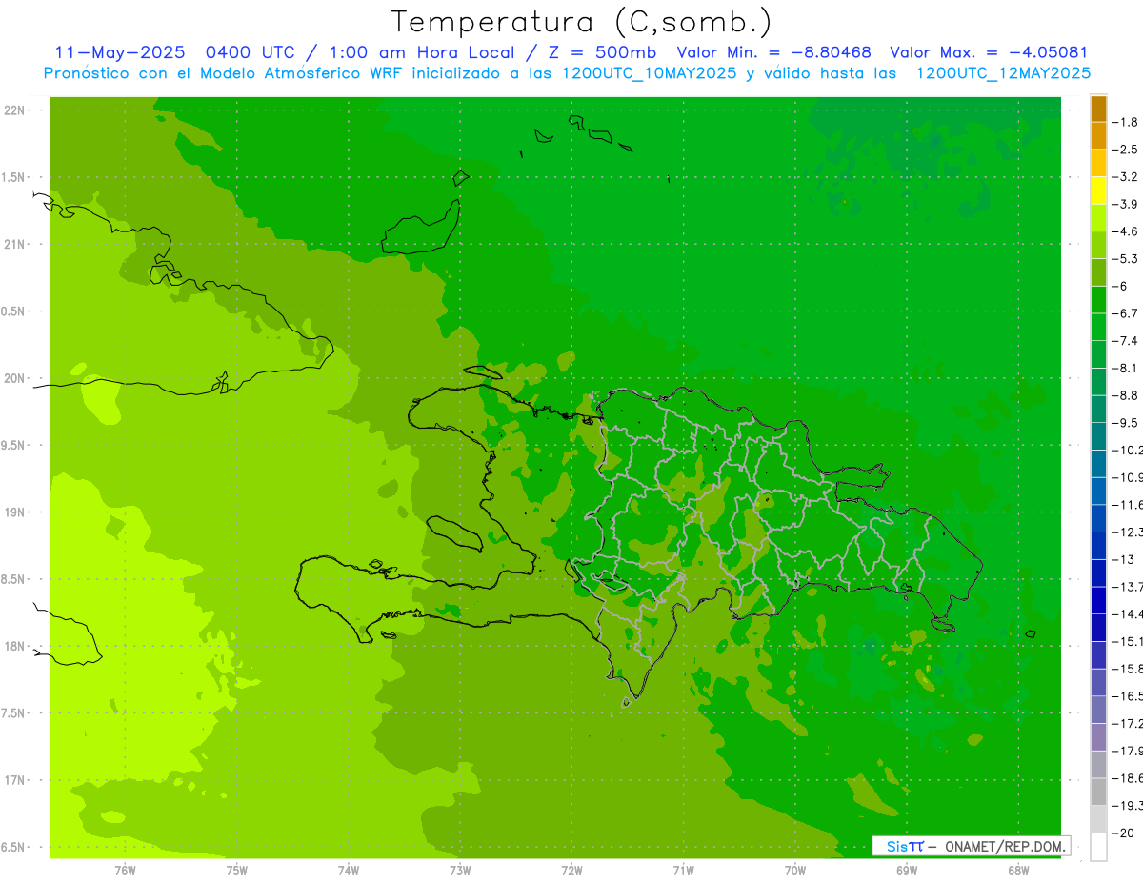Click the '-5.3' legend value
1143x883 pixels.
pyautogui.click(x=1125, y=258)
